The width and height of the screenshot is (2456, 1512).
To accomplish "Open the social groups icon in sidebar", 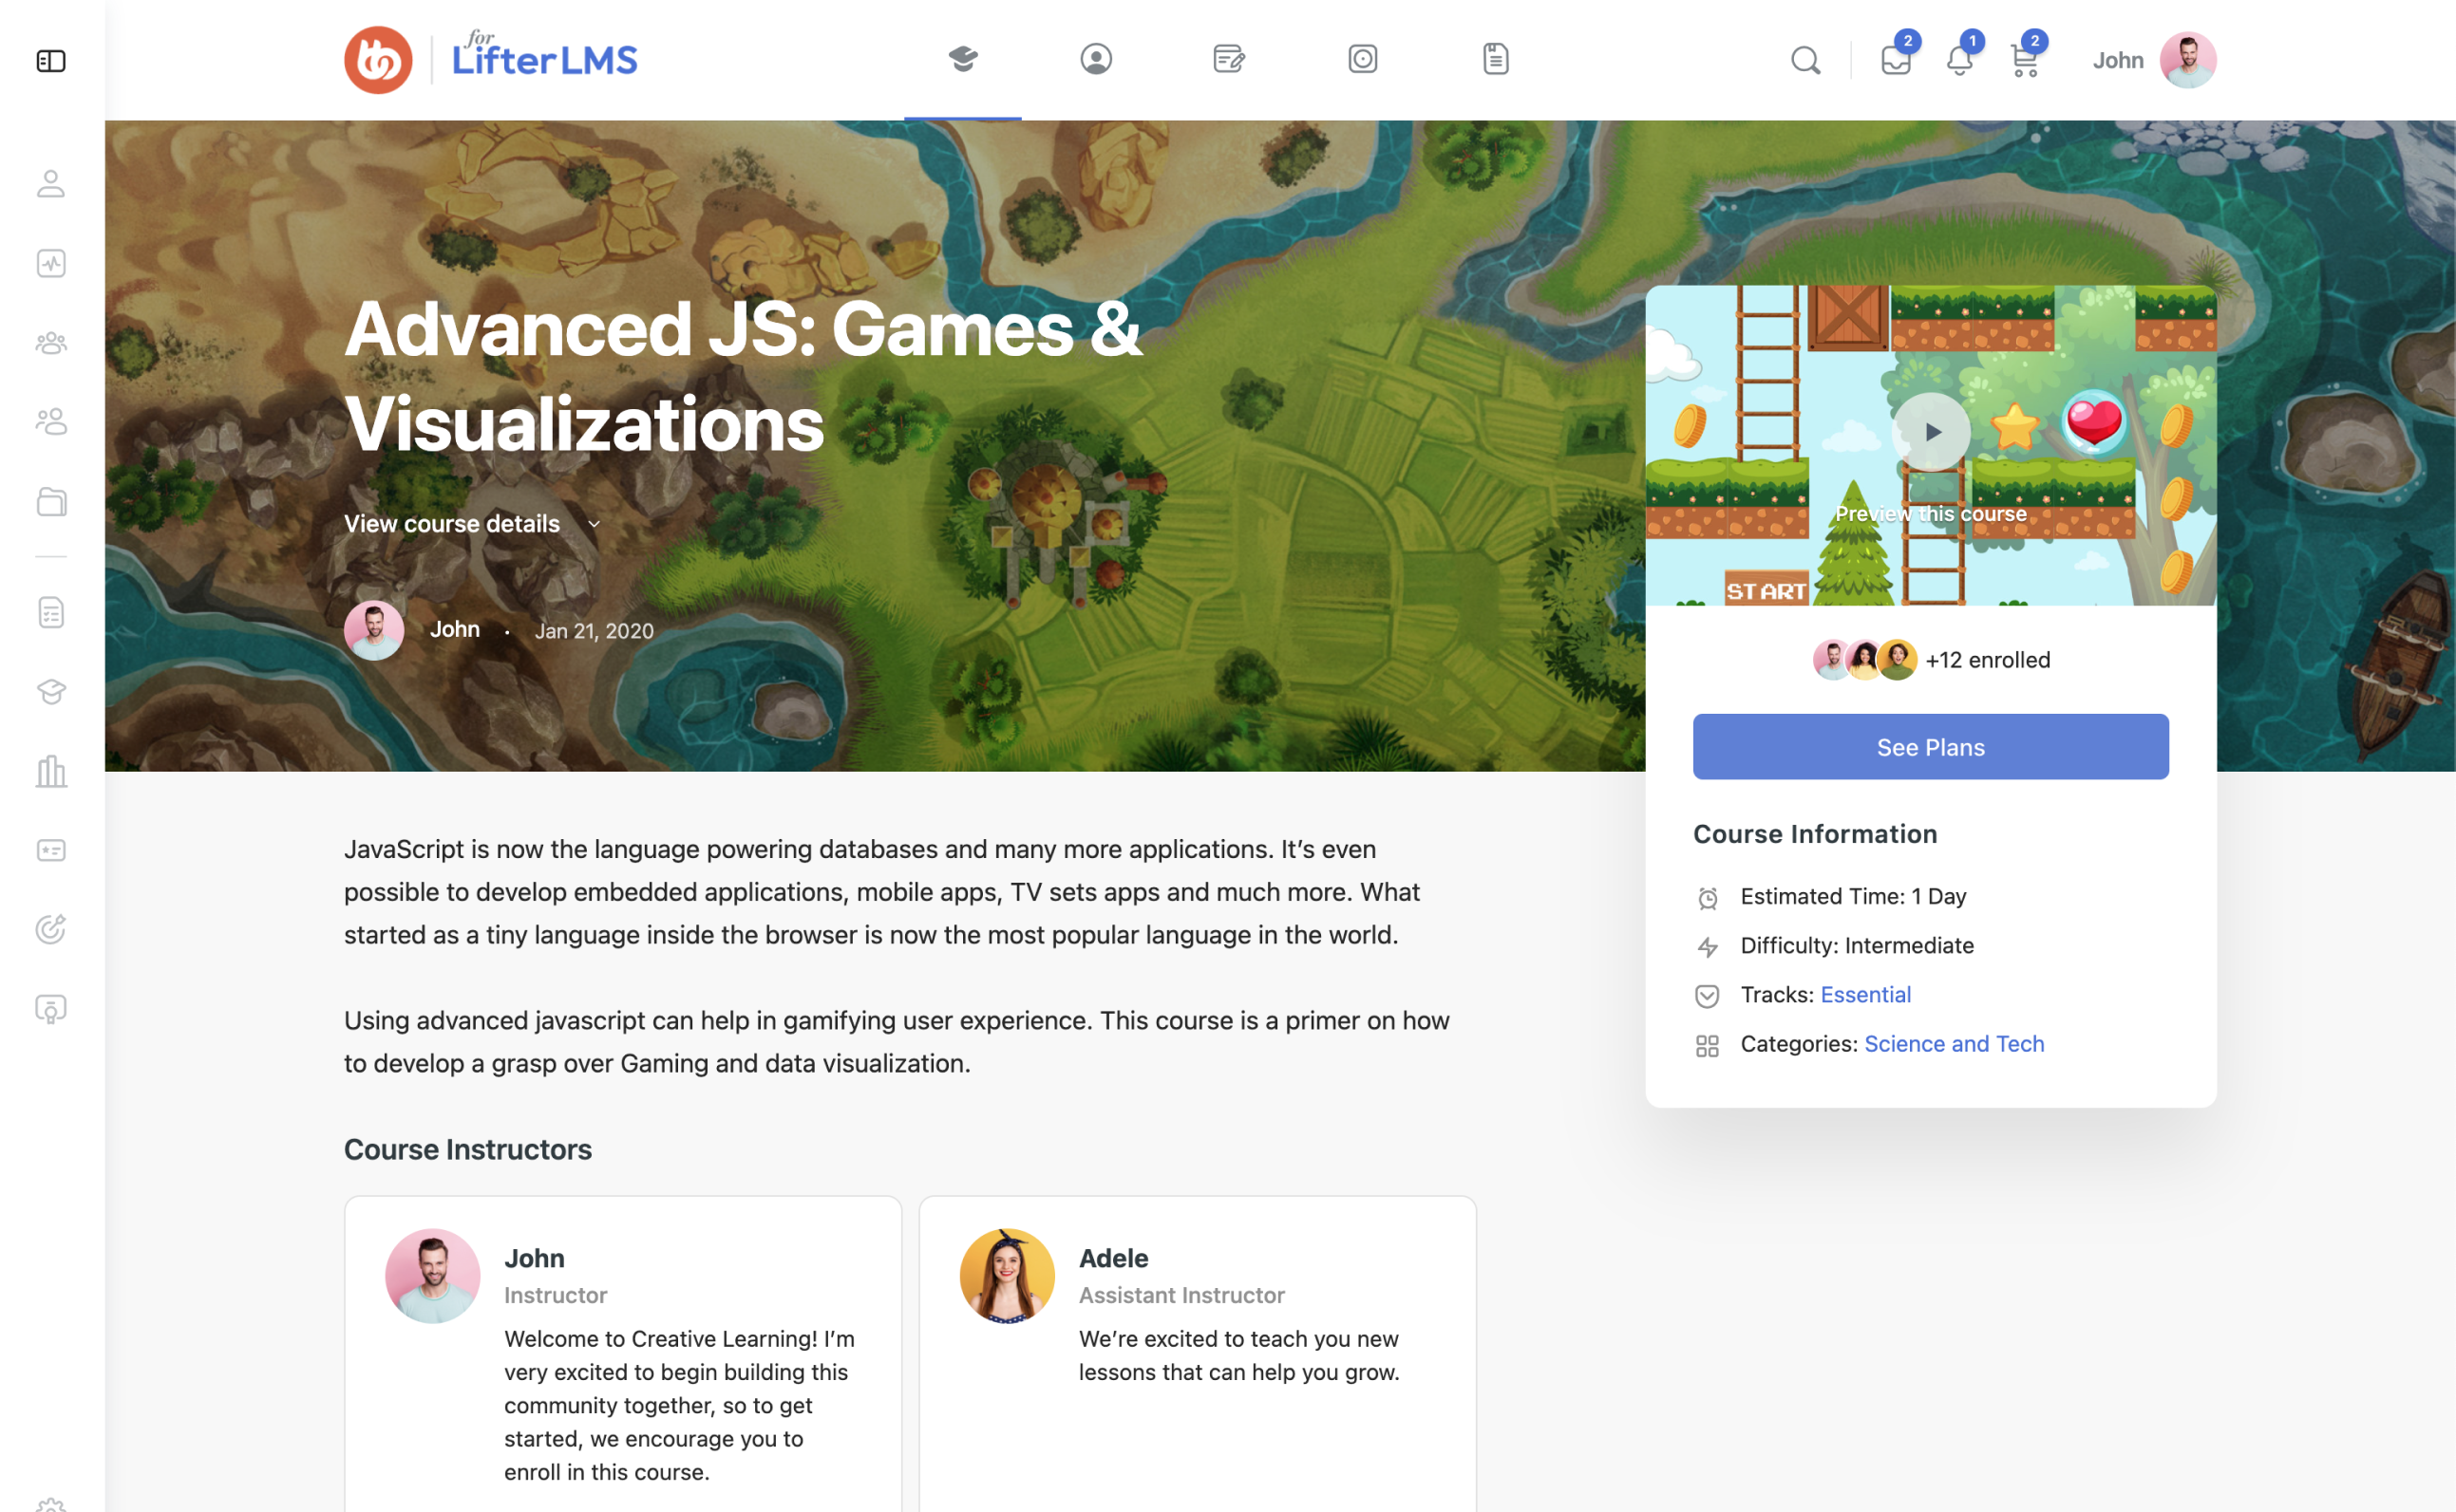I will tap(51, 422).
